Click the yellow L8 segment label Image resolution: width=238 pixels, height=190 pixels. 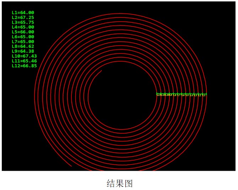(x=174, y=95)
